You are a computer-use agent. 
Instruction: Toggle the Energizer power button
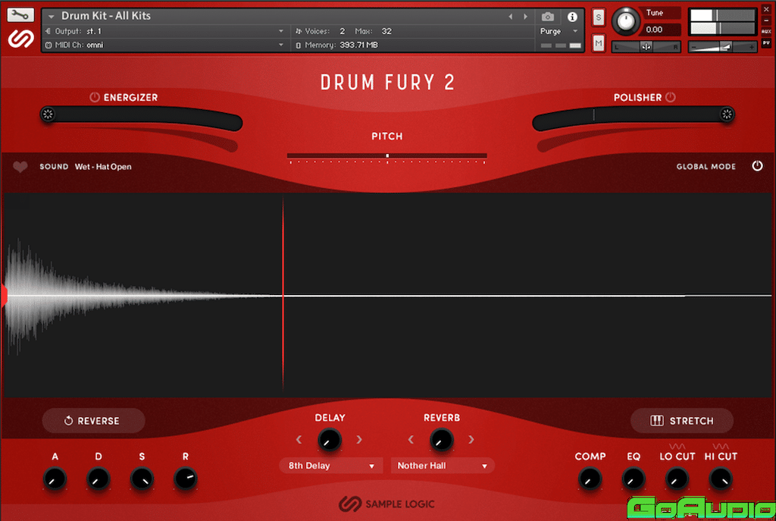[x=95, y=97]
